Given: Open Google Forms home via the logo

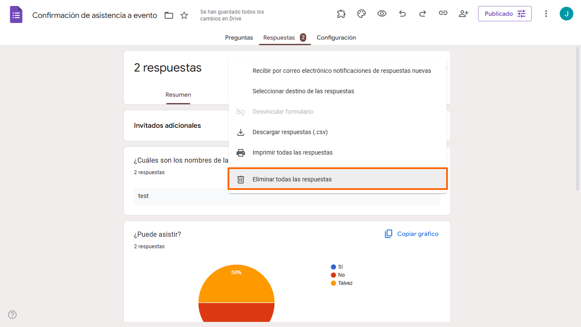Looking at the screenshot, I should click(x=16, y=14).
